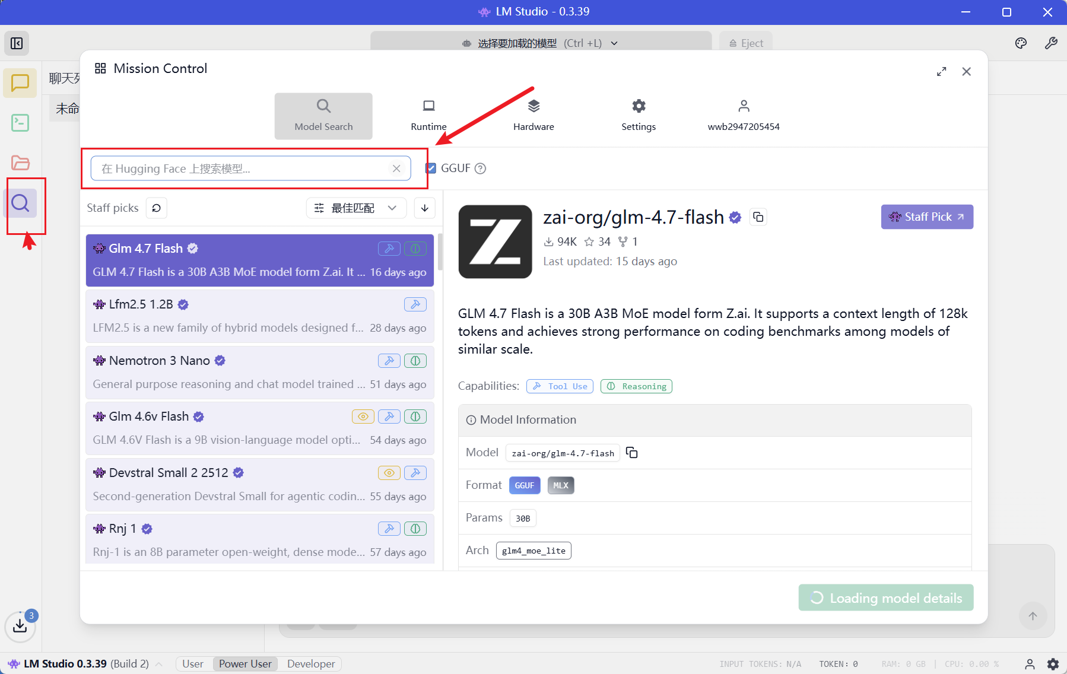1067x674 pixels.
Task: Click the Z model logo thumbnail
Action: pyautogui.click(x=496, y=241)
